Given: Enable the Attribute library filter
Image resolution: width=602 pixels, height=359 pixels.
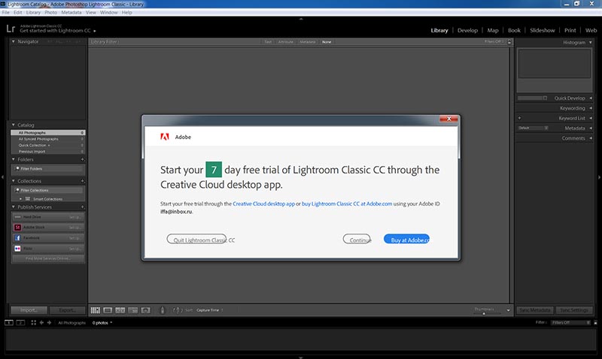Looking at the screenshot, I should click(286, 42).
